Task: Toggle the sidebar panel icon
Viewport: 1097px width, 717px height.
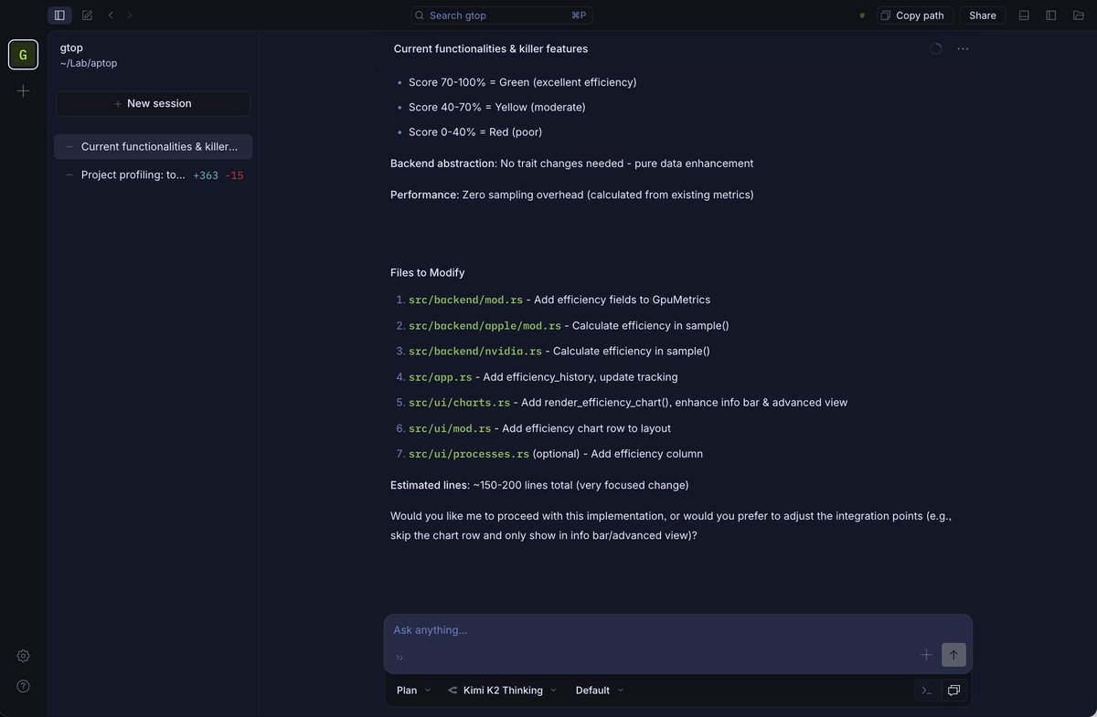Action: click(59, 16)
